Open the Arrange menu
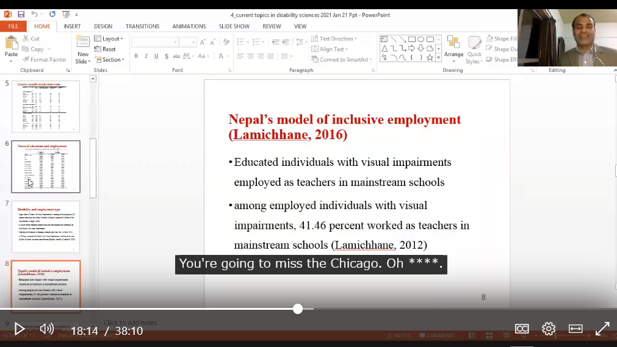The image size is (617, 347). (x=453, y=49)
